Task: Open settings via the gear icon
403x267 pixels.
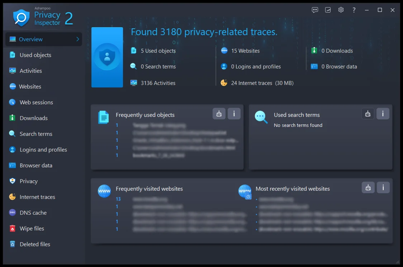Action: pos(341,10)
